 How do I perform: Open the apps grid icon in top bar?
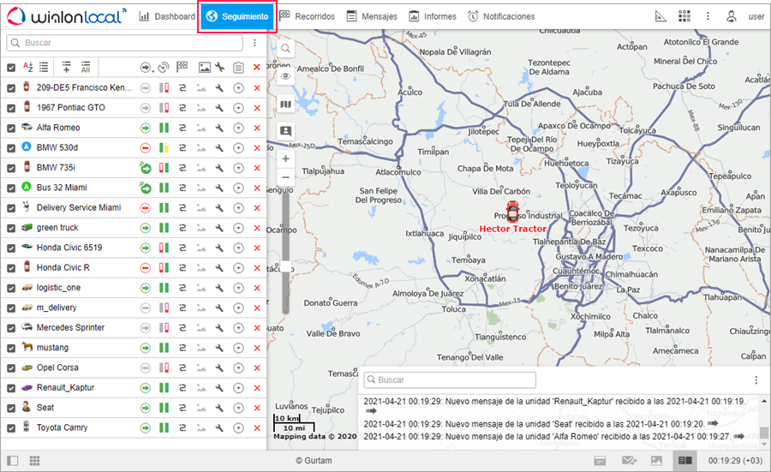684,16
